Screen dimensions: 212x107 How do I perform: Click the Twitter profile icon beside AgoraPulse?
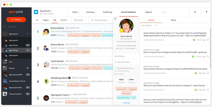(x=36, y=12)
